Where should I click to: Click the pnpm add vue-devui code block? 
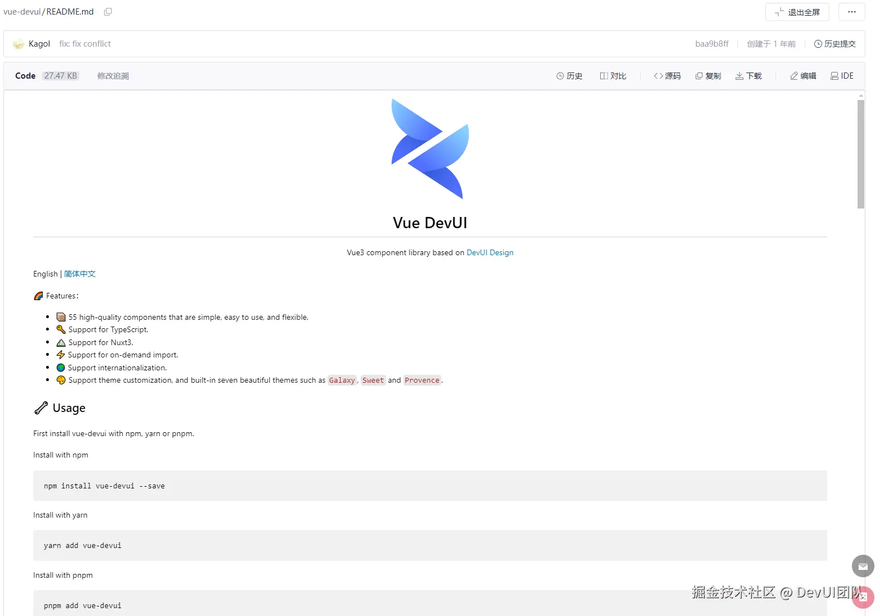coord(430,604)
